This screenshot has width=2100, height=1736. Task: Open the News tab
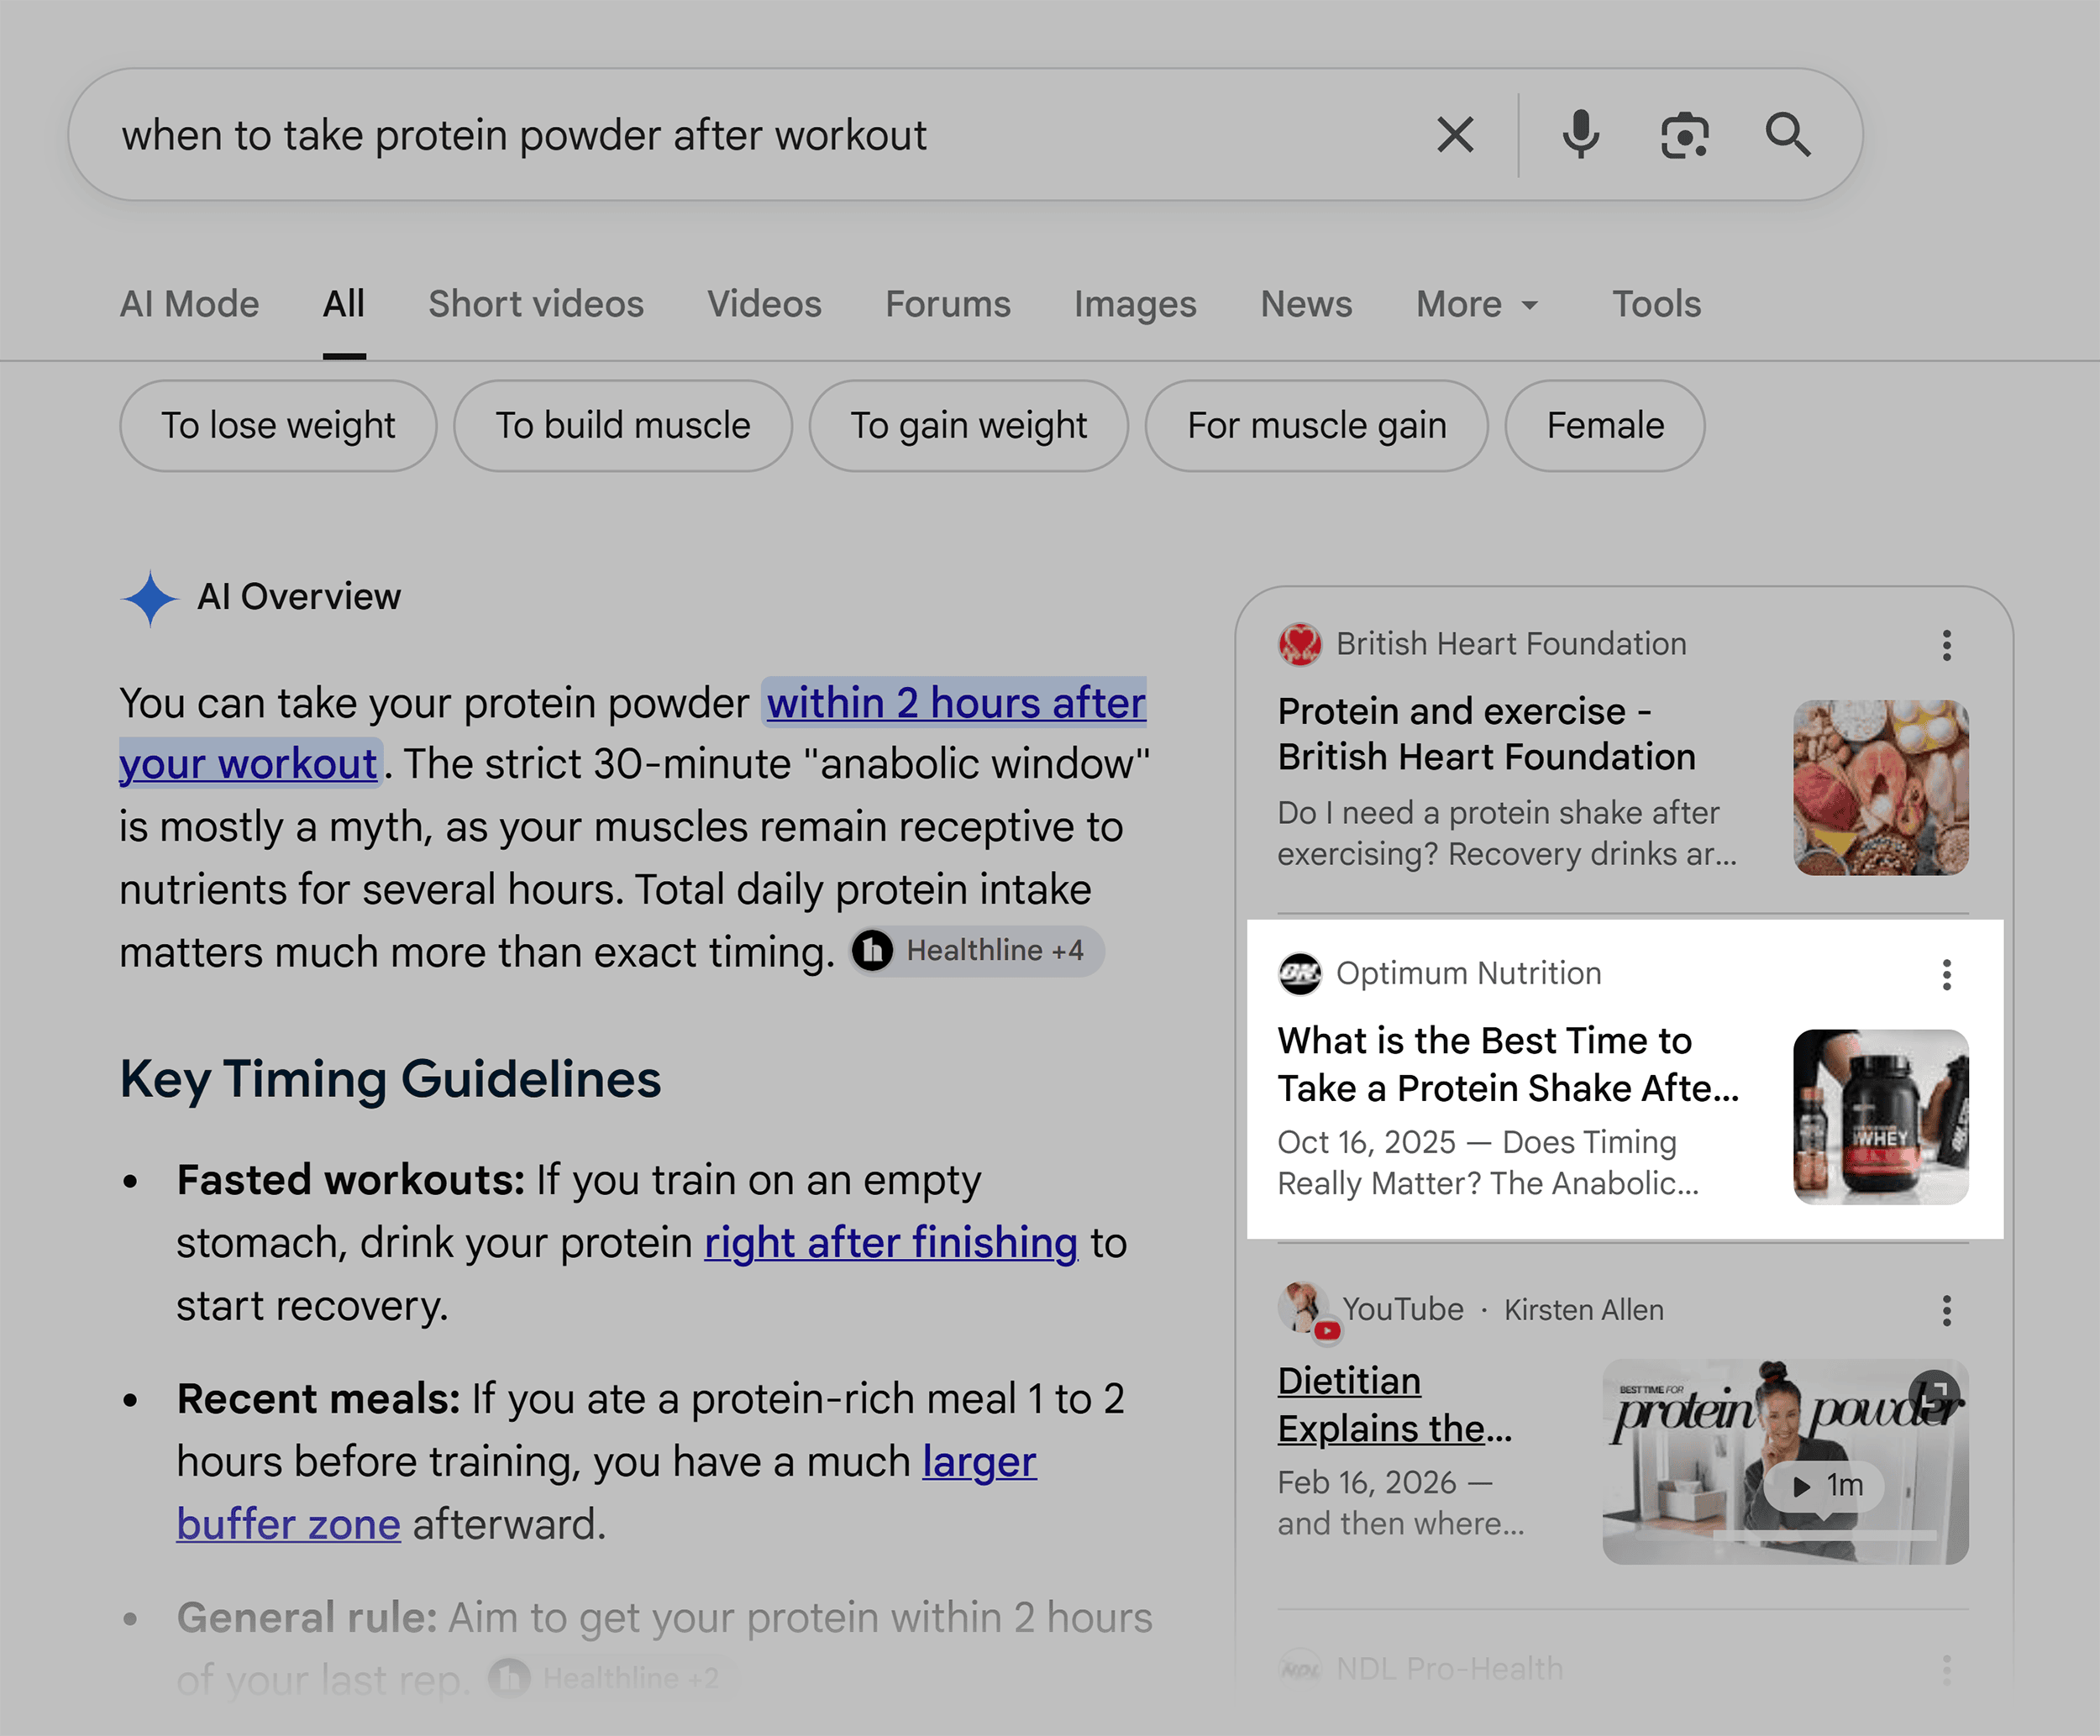point(1306,304)
